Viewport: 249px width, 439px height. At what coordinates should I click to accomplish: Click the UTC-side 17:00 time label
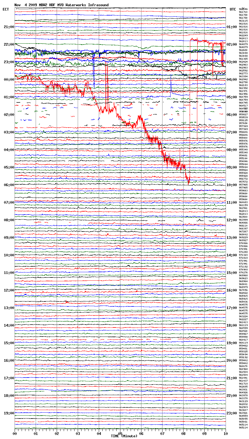(x=232, y=308)
